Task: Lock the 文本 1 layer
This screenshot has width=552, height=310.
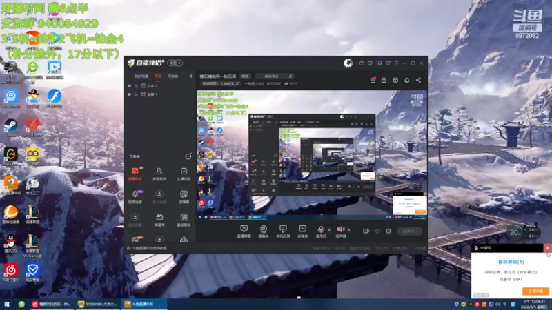Action: [136, 85]
